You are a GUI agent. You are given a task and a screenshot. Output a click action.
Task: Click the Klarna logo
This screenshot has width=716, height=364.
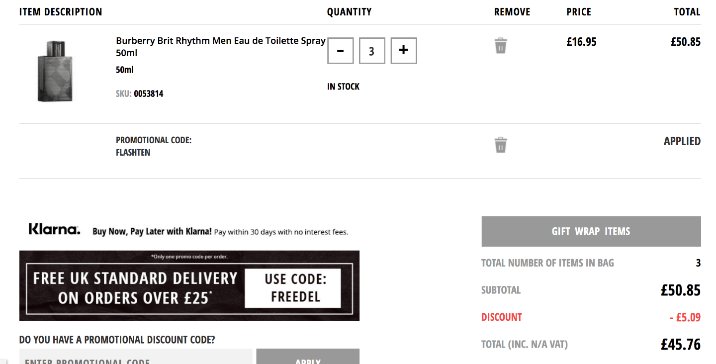[54, 229]
